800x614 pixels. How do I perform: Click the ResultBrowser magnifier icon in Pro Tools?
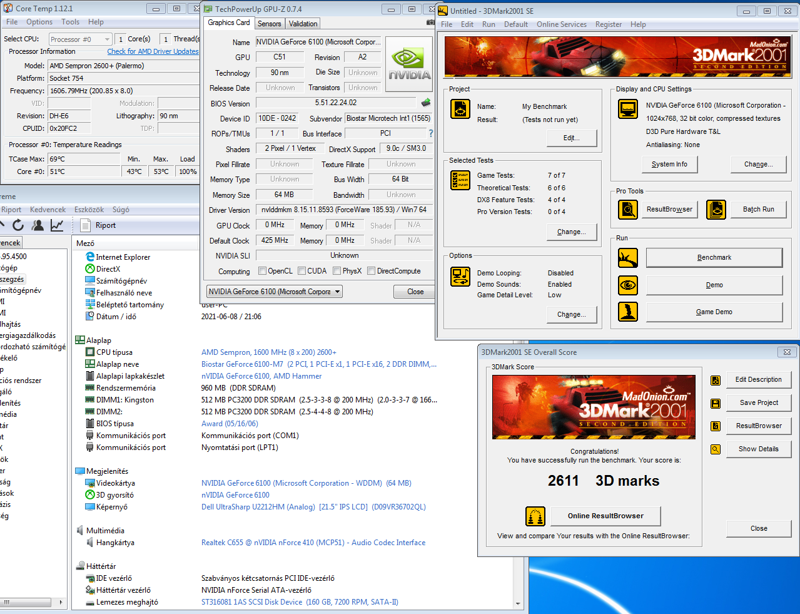(627, 210)
